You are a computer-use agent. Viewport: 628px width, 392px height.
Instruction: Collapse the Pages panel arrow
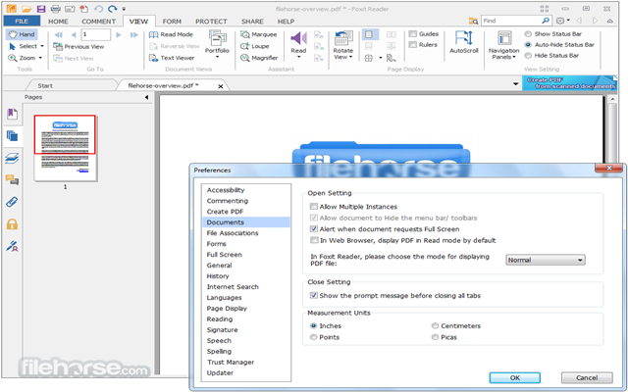(x=146, y=97)
